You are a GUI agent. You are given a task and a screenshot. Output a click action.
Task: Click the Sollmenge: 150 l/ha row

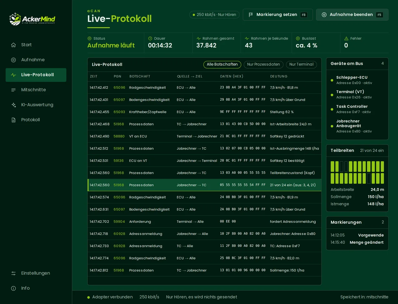(x=205, y=270)
